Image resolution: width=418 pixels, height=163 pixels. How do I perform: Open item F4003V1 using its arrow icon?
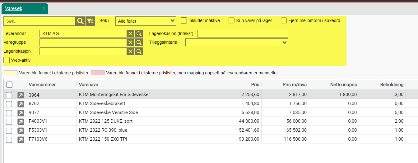[21, 121]
